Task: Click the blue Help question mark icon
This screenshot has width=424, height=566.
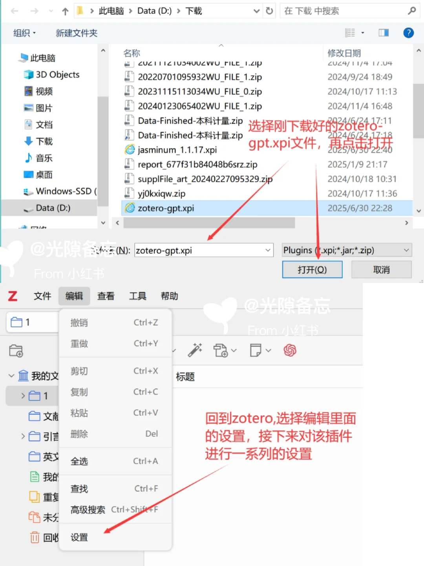Action: (408, 33)
